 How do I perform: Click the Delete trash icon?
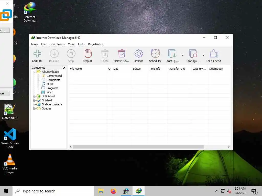click(105, 54)
